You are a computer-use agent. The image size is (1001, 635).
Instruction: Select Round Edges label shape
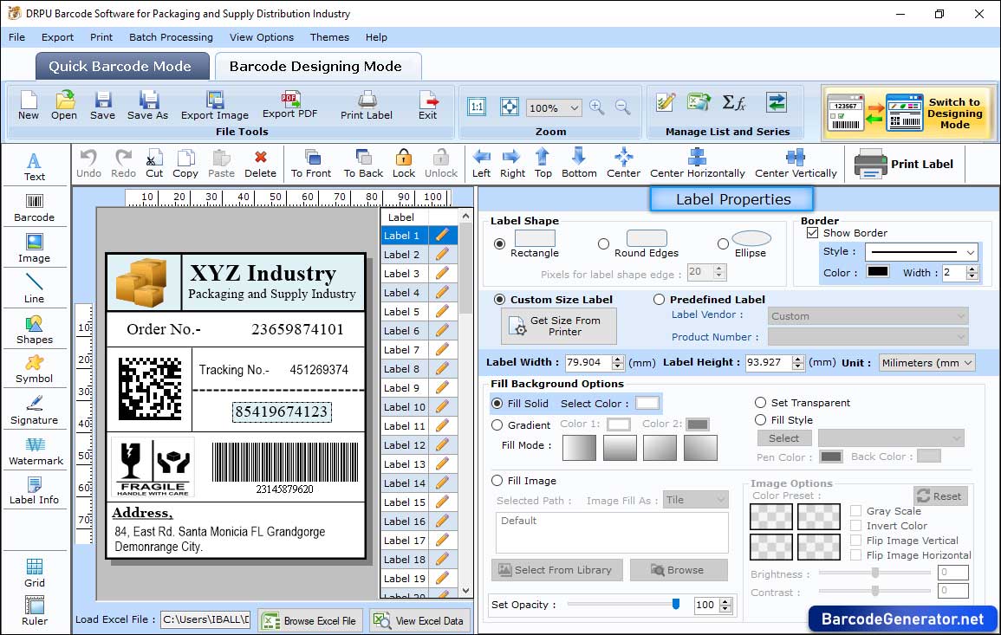pyautogui.click(x=603, y=243)
